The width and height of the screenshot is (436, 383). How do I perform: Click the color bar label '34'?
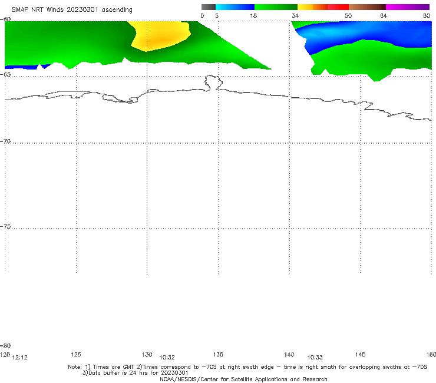click(295, 16)
